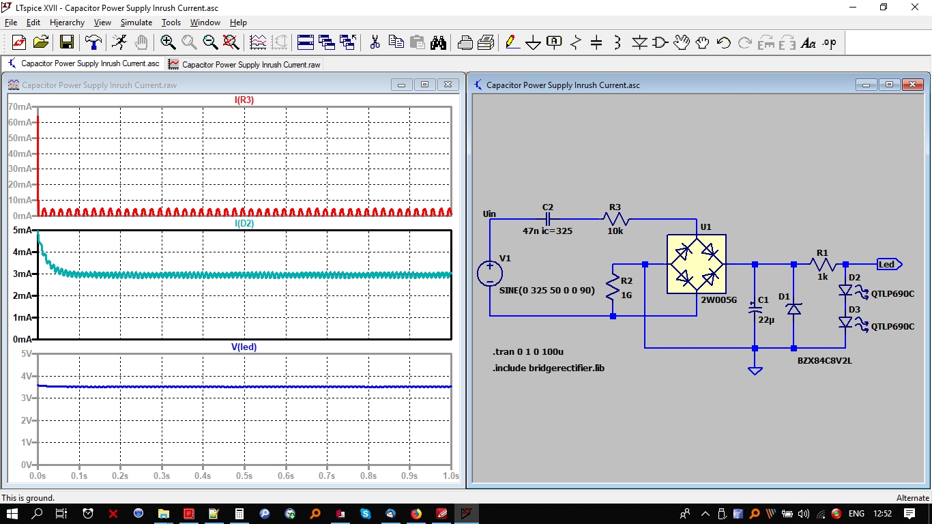Place a Capacitor component tool

point(596,42)
